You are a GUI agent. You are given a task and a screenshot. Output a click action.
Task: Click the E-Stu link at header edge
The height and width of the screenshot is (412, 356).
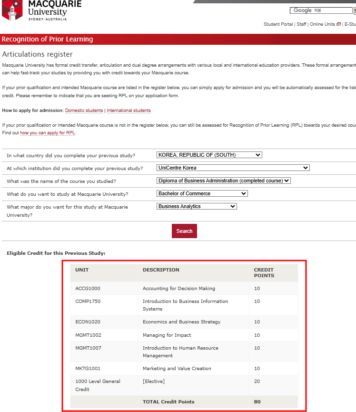tap(350, 24)
